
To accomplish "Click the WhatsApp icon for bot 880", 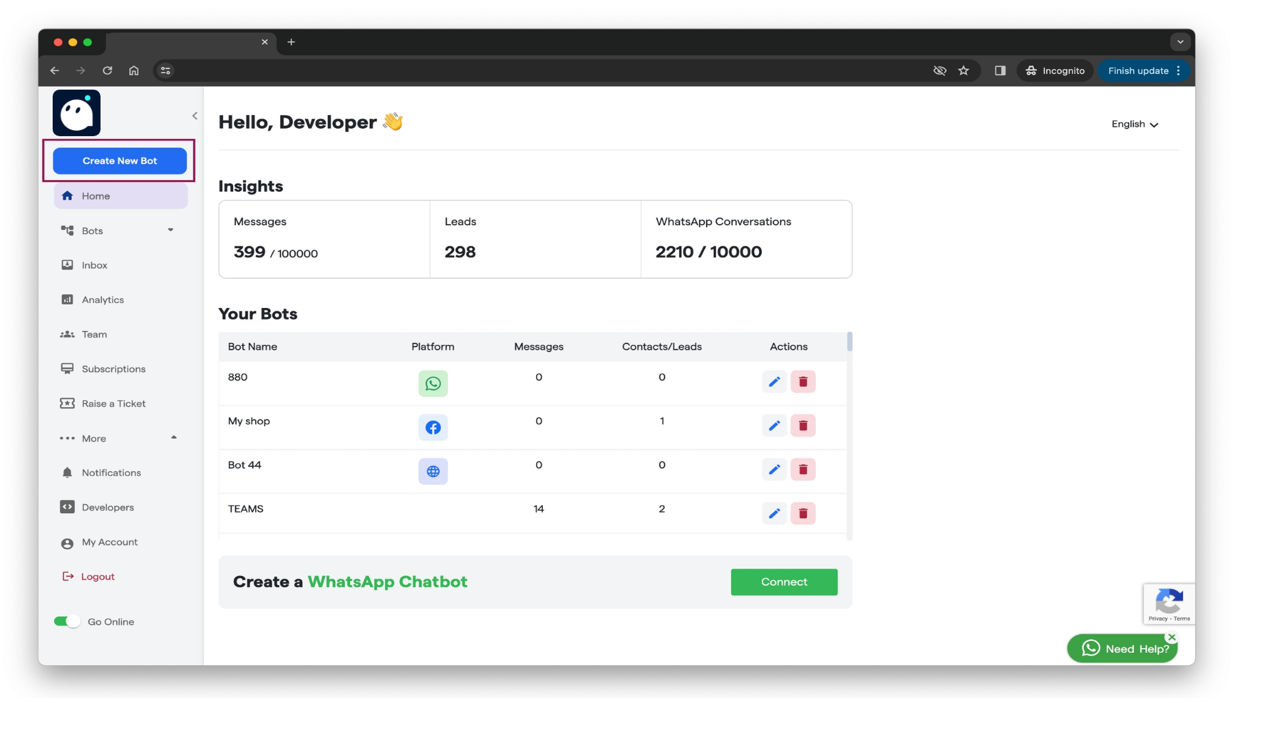I will [x=433, y=383].
